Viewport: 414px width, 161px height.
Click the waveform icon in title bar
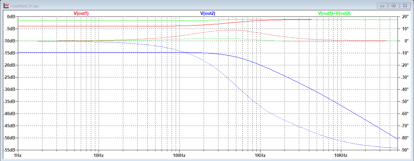(x=6, y=6)
